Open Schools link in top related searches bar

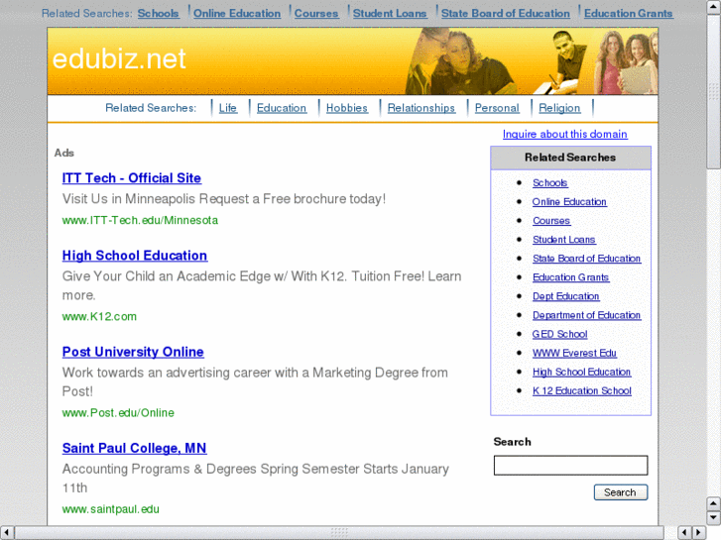point(158,13)
